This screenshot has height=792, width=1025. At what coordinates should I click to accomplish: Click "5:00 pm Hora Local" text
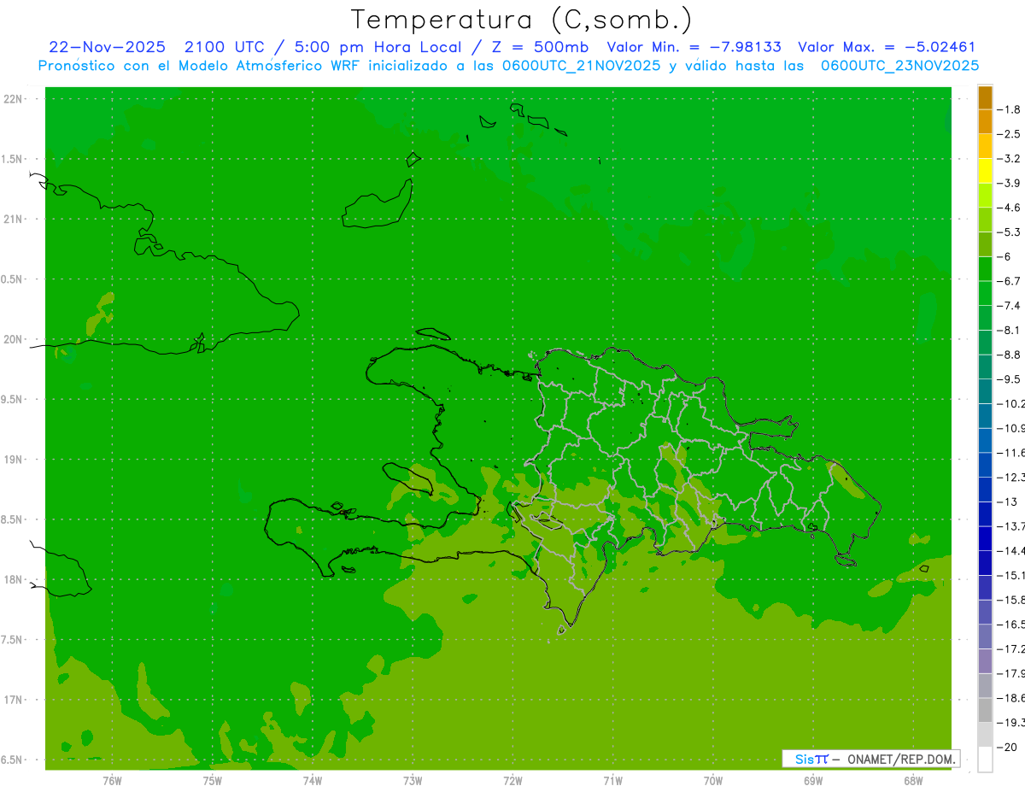click(378, 47)
